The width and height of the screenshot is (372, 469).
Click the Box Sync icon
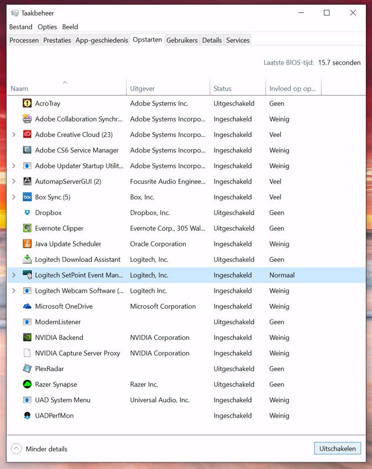(27, 197)
